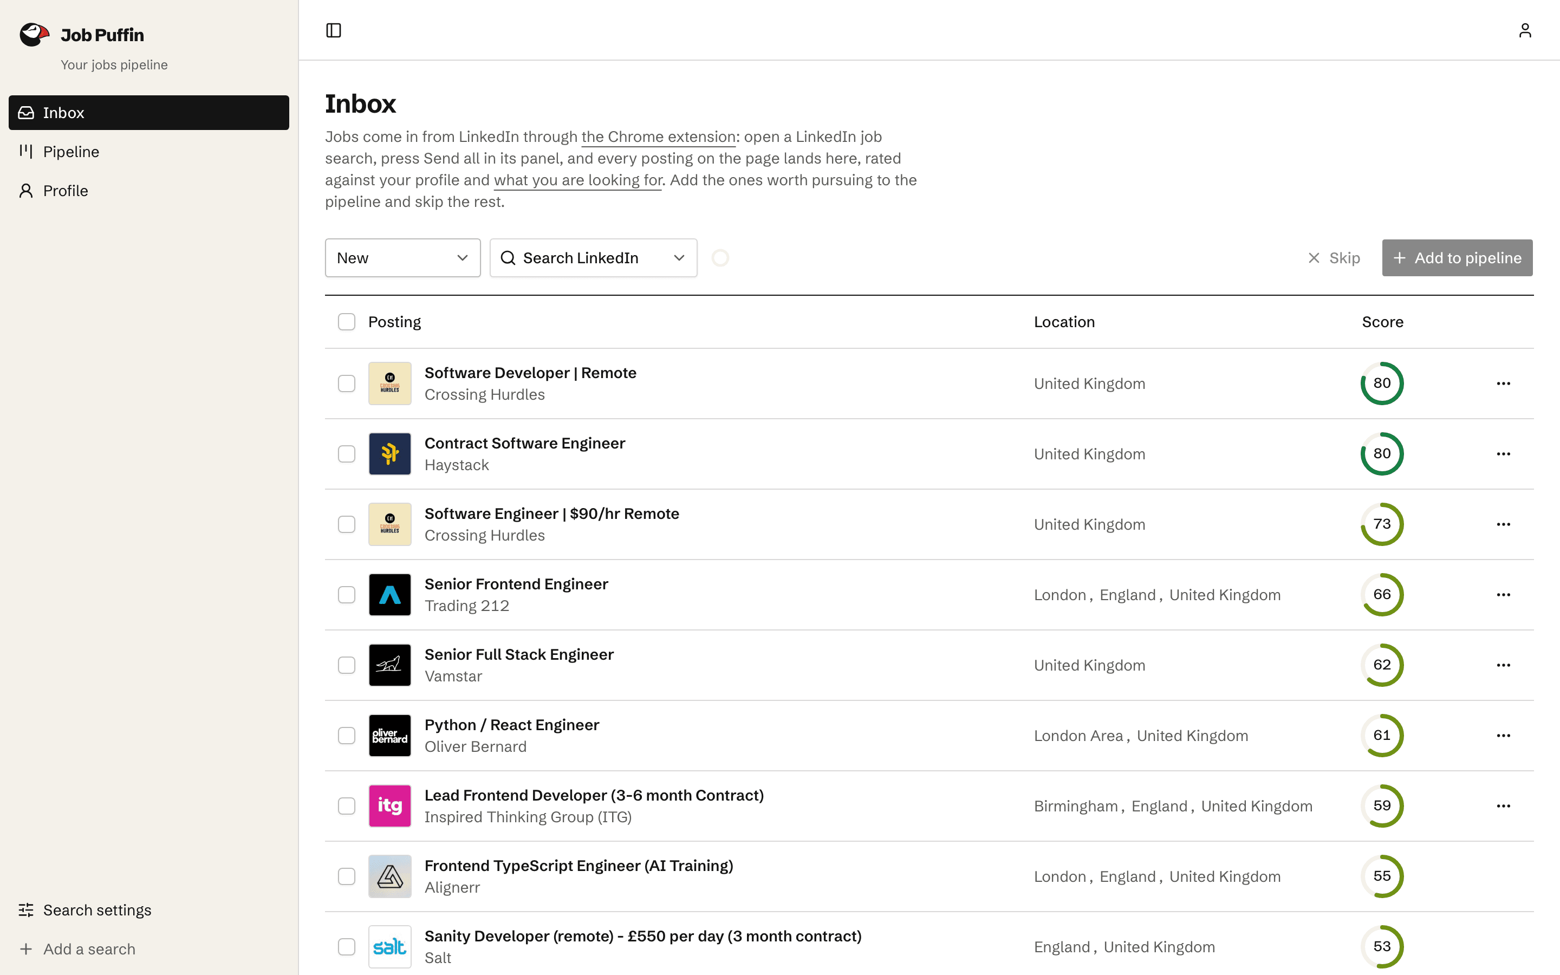1560x975 pixels.
Task: Open more options for Contract Software Engineer
Action: [1503, 454]
